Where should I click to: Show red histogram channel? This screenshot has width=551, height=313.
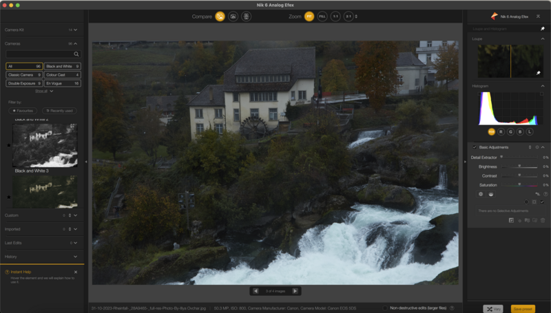501,132
